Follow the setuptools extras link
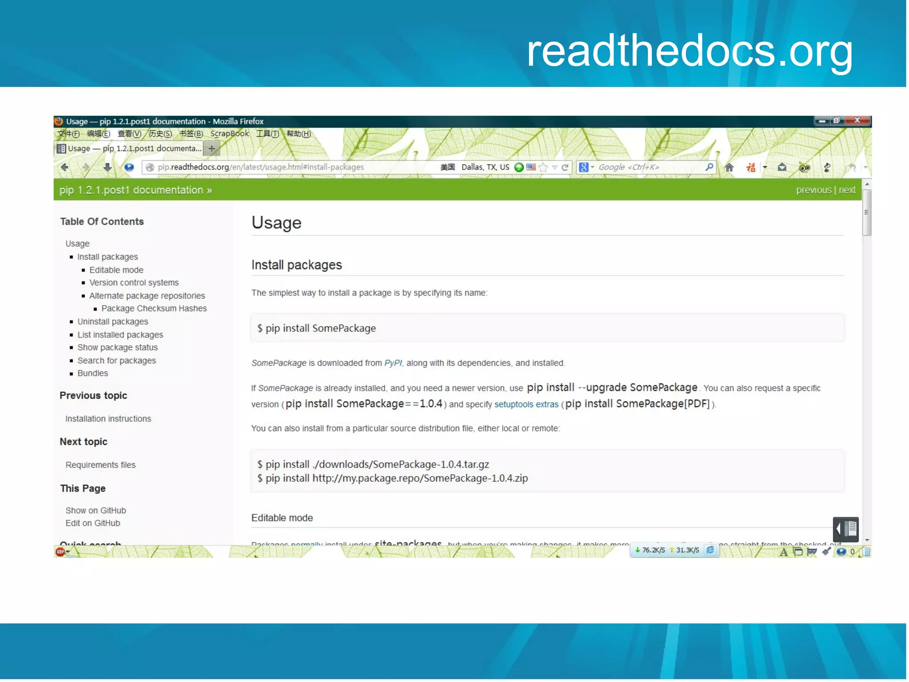The width and height of the screenshot is (909, 682). (526, 404)
